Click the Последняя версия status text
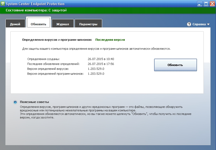Image resolution: width=216 pixels, height=150 pixels. (x=110, y=40)
